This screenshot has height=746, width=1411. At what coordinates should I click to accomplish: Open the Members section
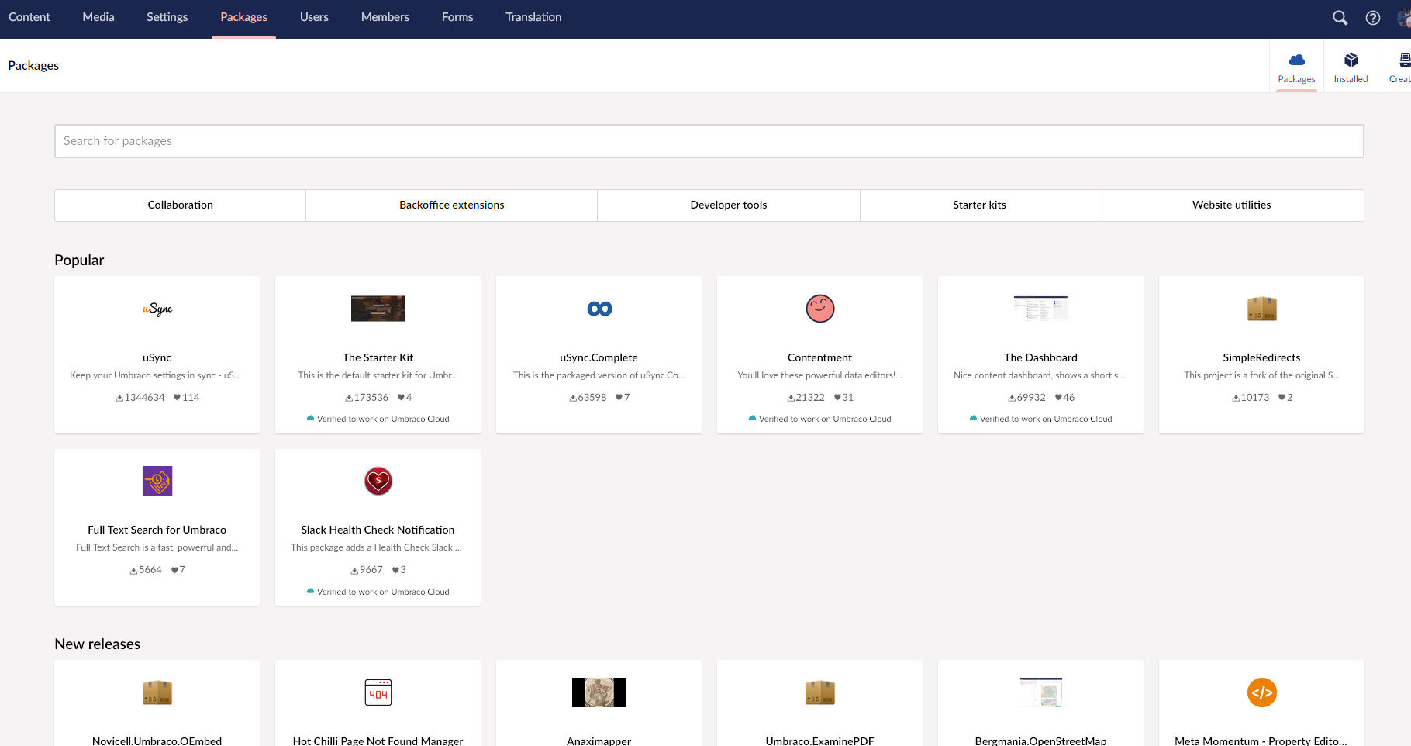385,17
